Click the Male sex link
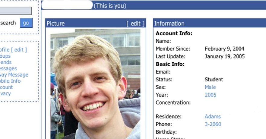 point(210,87)
